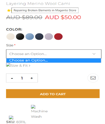Click the envelope email icon button
The height and width of the screenshot is (124, 105).
(x=93, y=78)
